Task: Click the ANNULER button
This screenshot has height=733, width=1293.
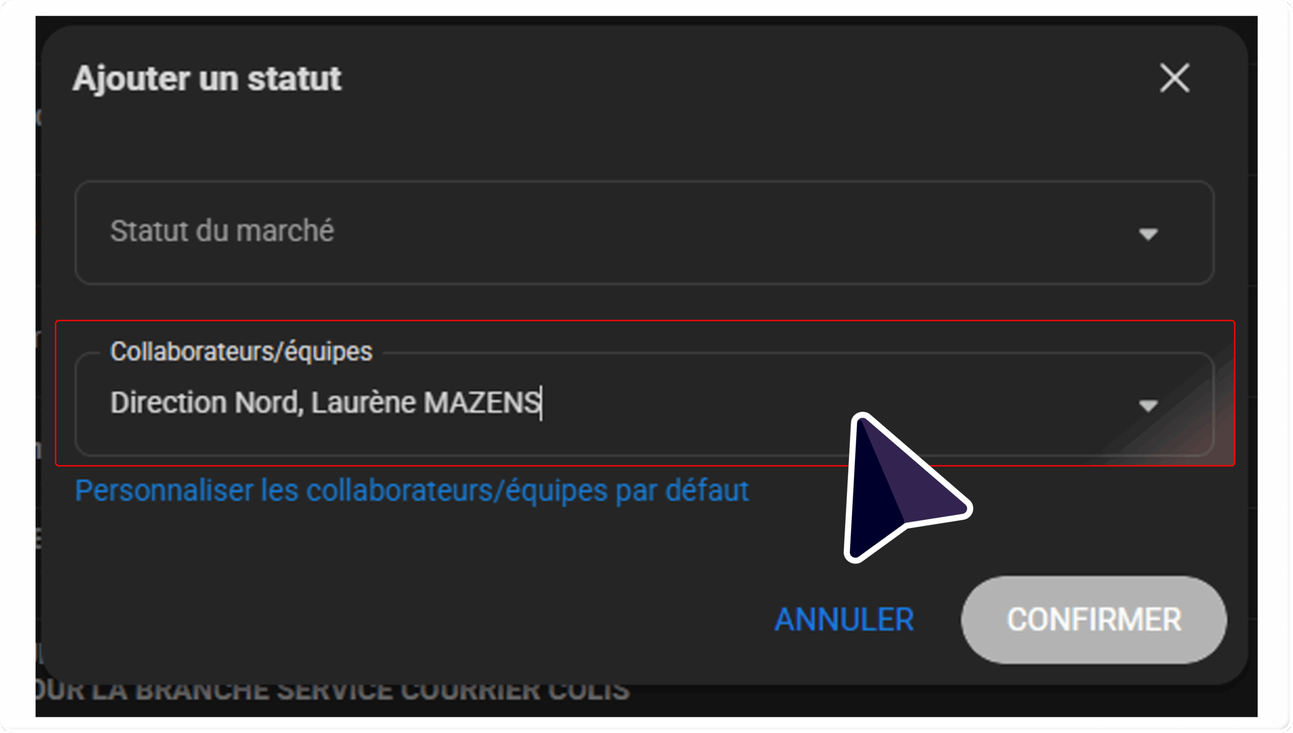Action: (x=844, y=619)
